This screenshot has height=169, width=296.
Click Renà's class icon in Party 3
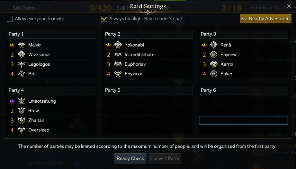[x=214, y=45]
